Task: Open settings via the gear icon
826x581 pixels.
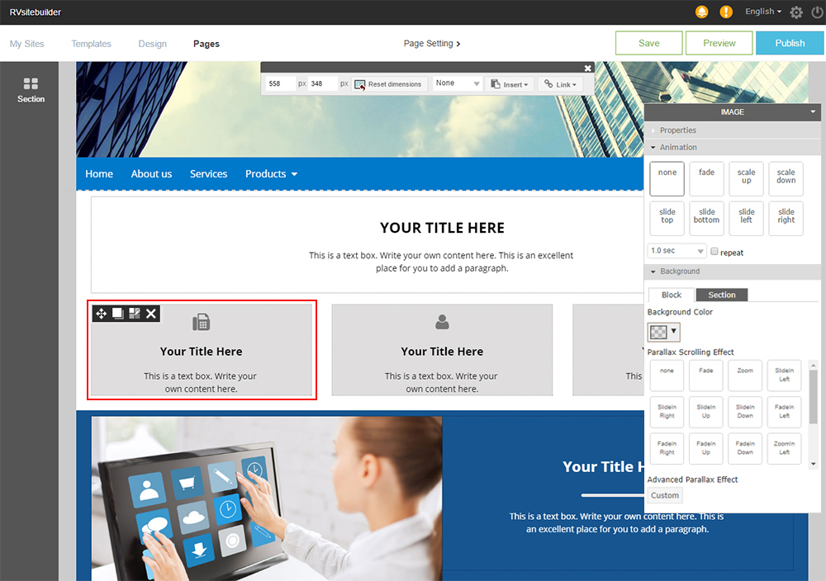Action: click(796, 12)
